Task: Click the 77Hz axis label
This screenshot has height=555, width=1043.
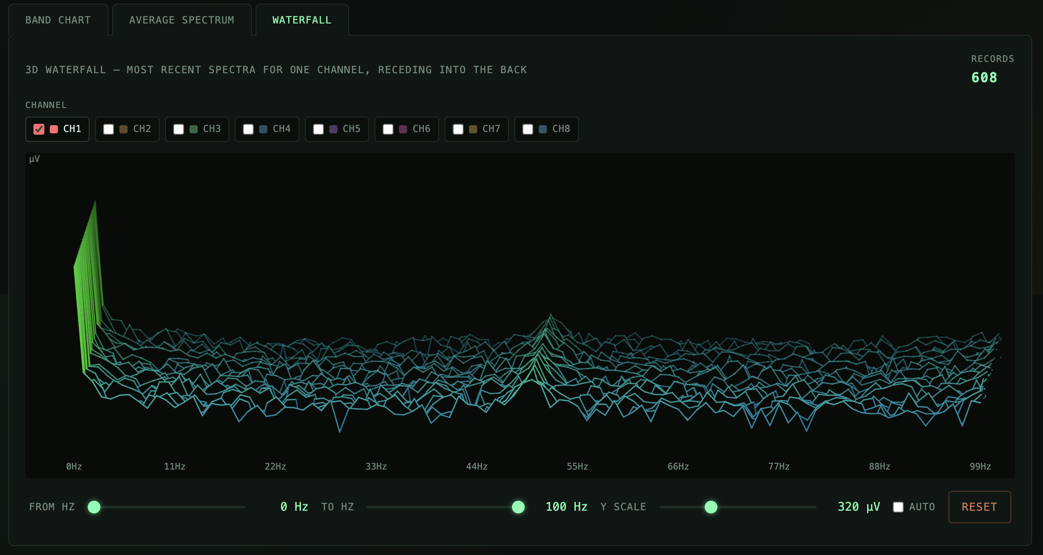Action: [779, 466]
